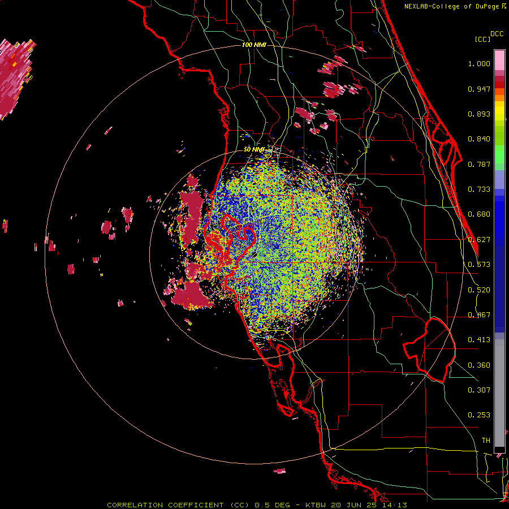Click the KTBW radar station identifier

click(317, 505)
